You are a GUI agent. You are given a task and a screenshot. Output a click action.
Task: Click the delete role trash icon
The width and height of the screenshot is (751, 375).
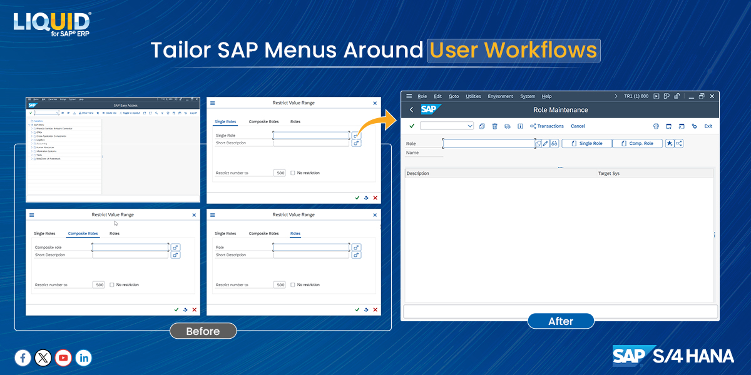[x=494, y=126]
